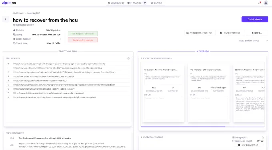
Task: Open the notifications bell
Action: point(260,3)
